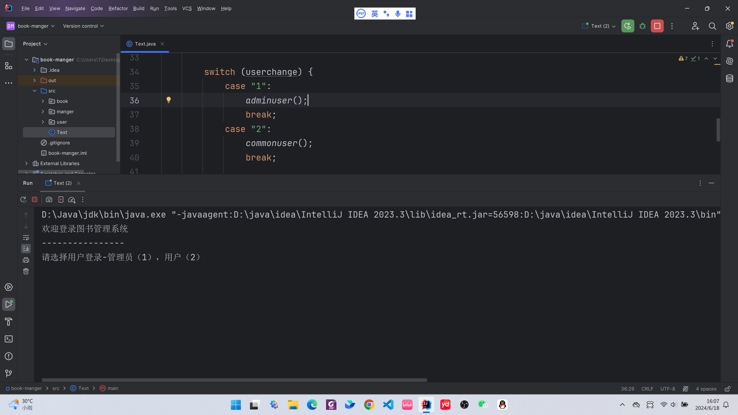738x415 pixels.
Task: Open the Services tool window icon
Action: (x=9, y=287)
